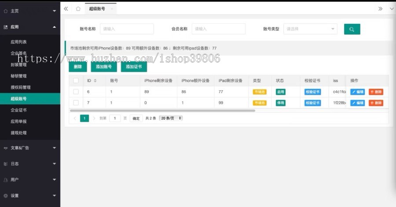This screenshot has width=396, height=207.
Task: Click the table's horizontal scrollbar
Action: coord(163,111)
